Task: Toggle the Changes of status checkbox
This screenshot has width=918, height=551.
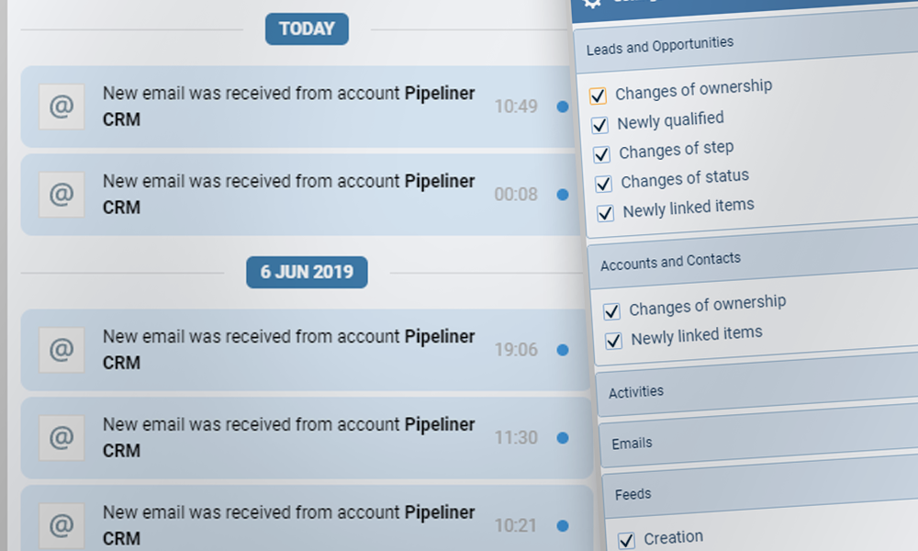Action: point(603,184)
